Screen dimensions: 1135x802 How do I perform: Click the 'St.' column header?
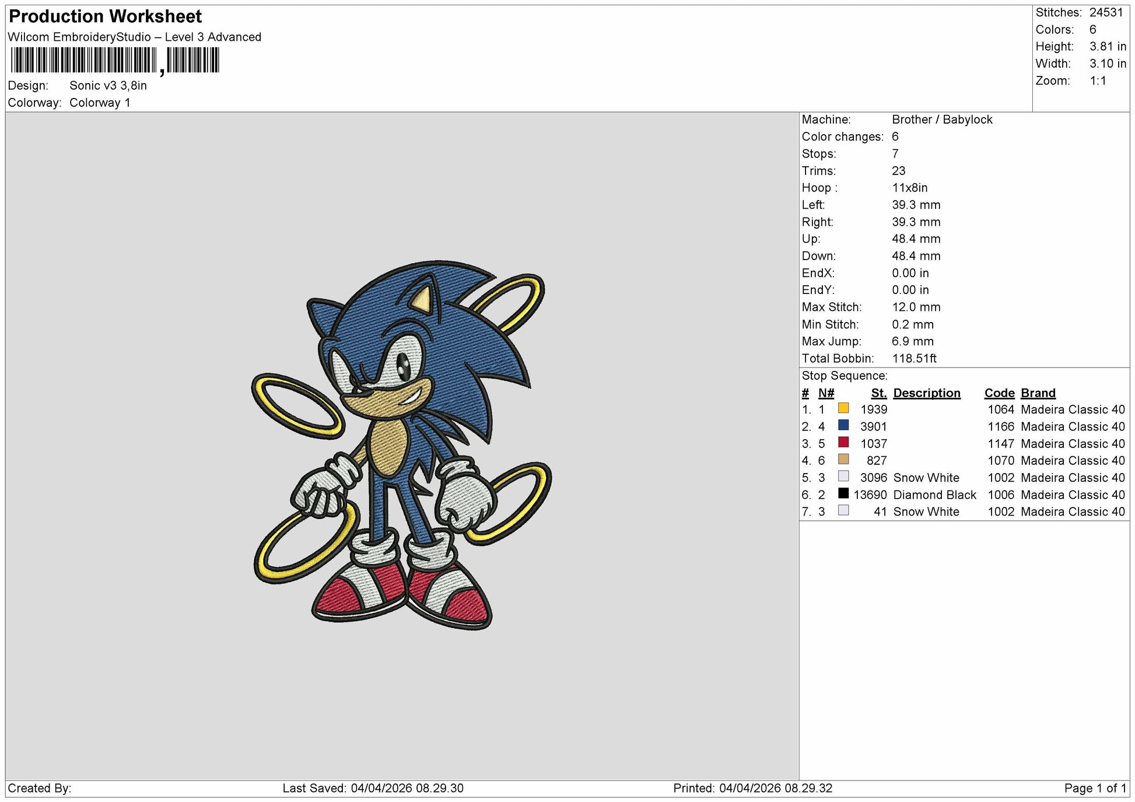tap(879, 393)
